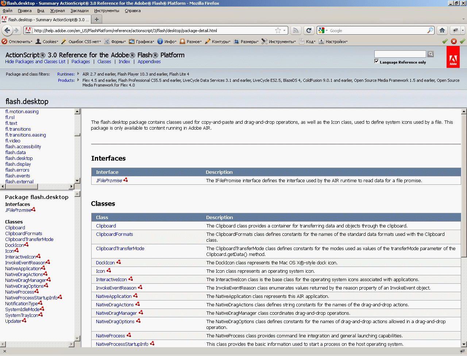
Task: Open the 'Файл' menu
Action: point(7,11)
